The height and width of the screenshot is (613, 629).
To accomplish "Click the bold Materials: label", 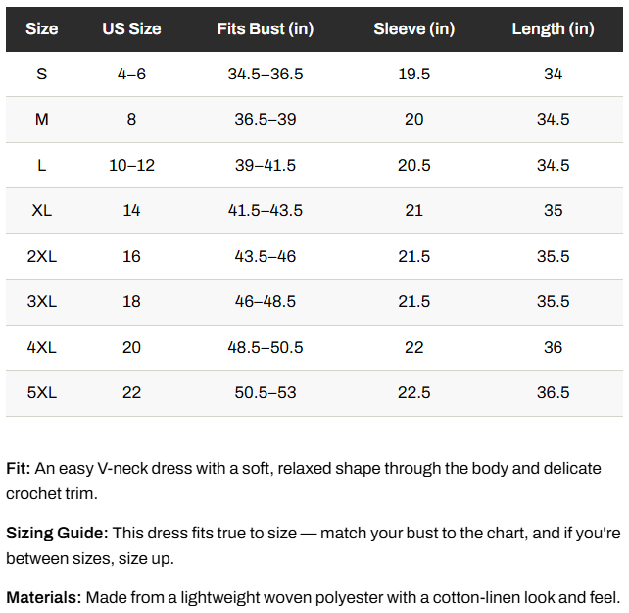I will pyautogui.click(x=44, y=597).
